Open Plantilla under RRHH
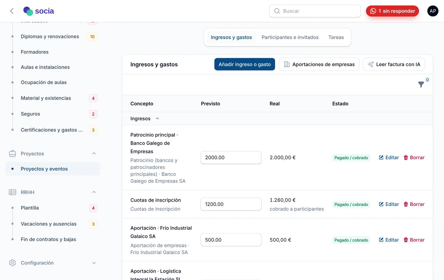This screenshot has width=444, height=280. tap(30, 208)
